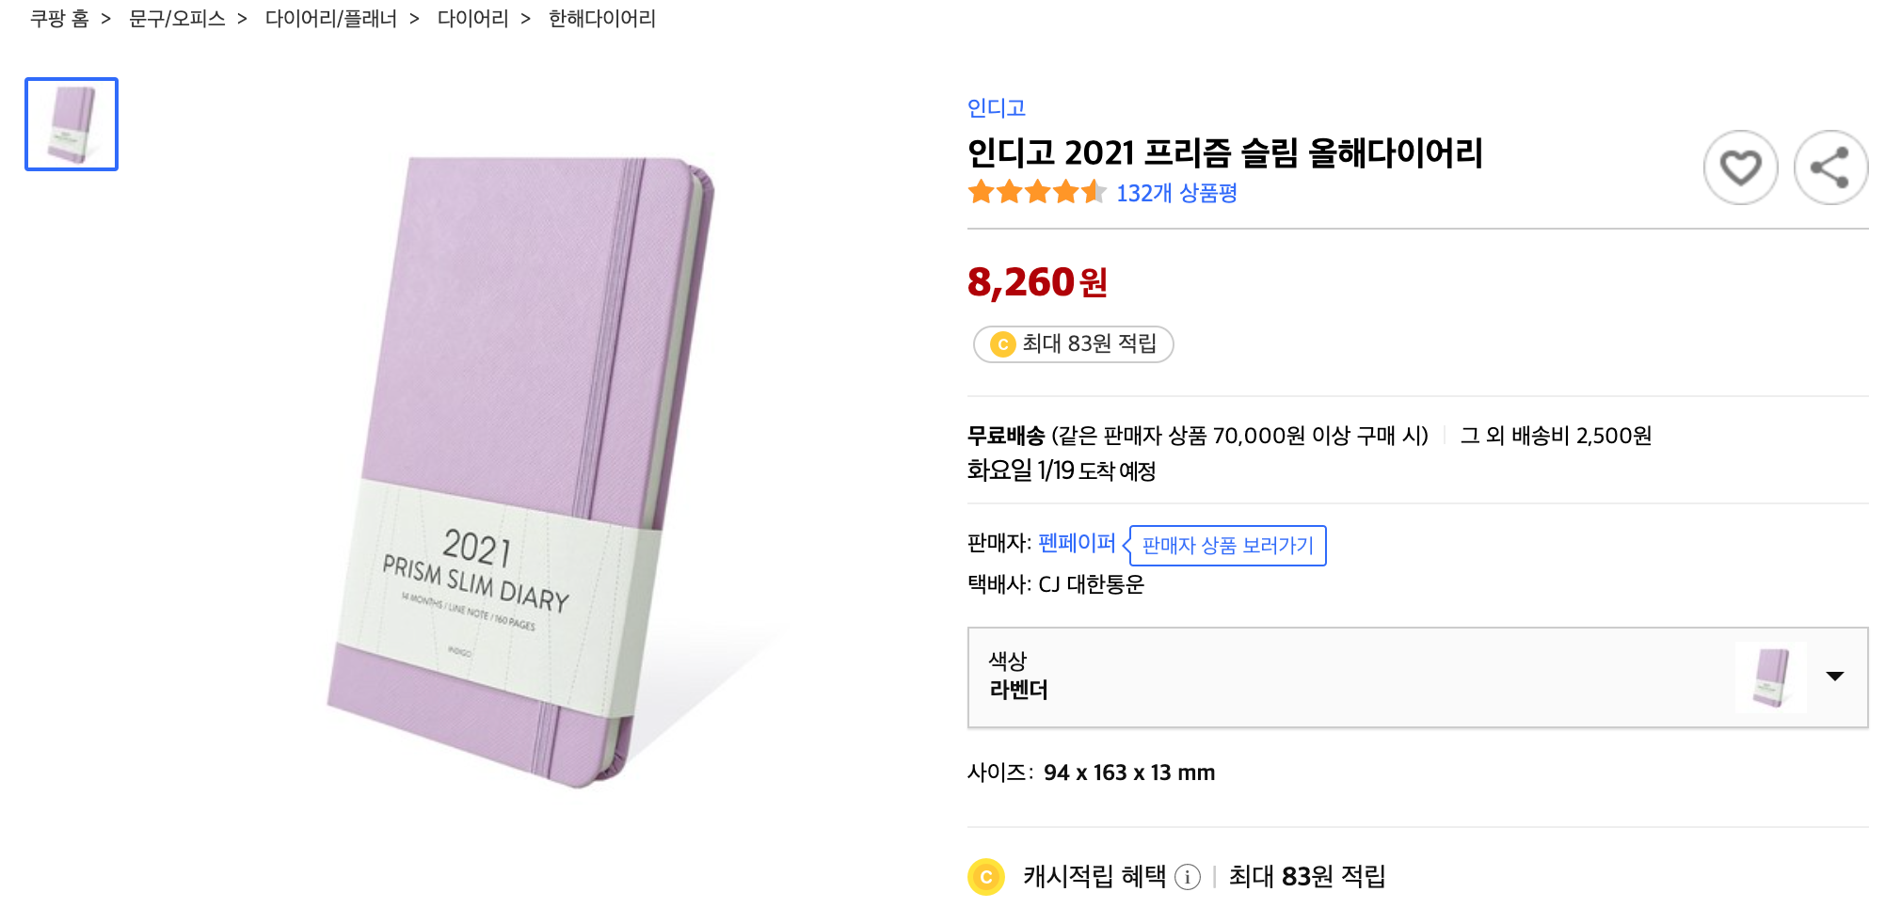
Task: Open 132개 상품평 reviews link
Action: (x=1176, y=193)
